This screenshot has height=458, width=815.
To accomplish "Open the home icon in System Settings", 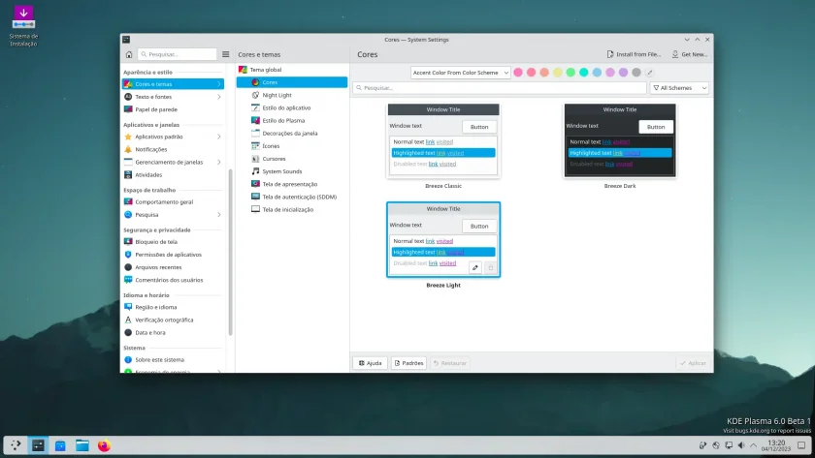I will pos(129,54).
